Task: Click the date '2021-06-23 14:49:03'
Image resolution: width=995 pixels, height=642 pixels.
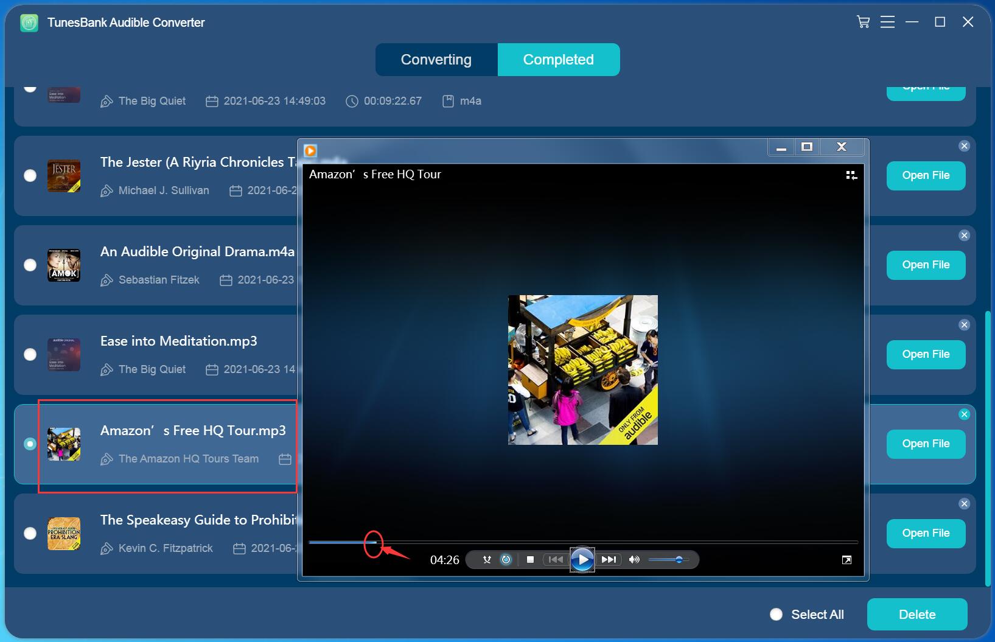Action: (x=274, y=101)
